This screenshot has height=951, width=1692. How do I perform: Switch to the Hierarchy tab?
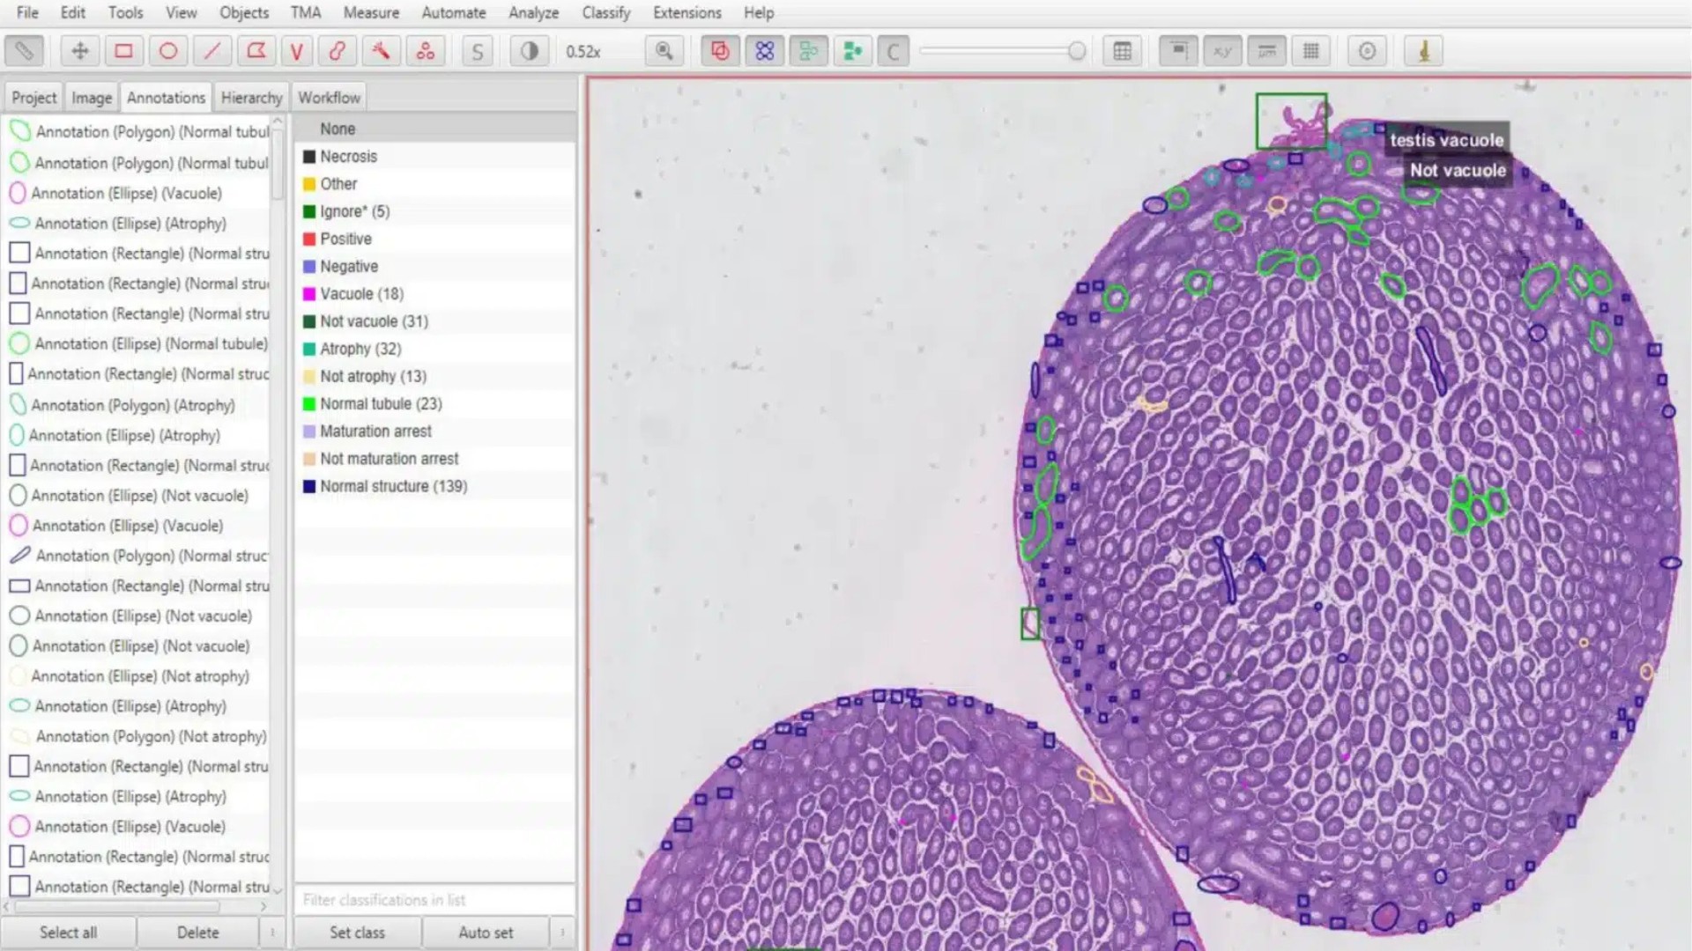(251, 98)
